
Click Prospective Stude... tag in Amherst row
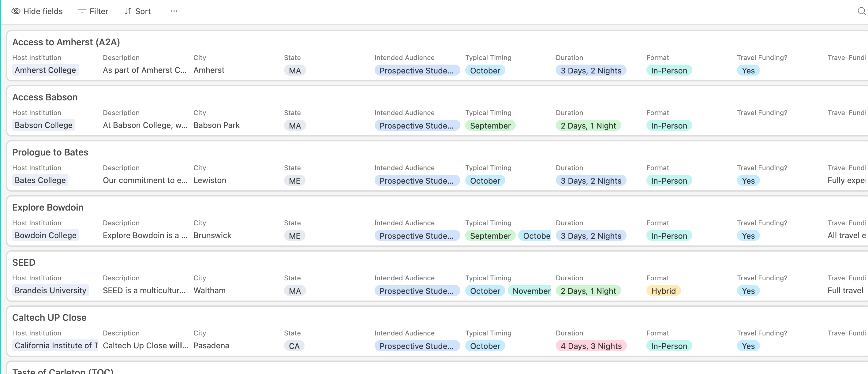(x=417, y=70)
